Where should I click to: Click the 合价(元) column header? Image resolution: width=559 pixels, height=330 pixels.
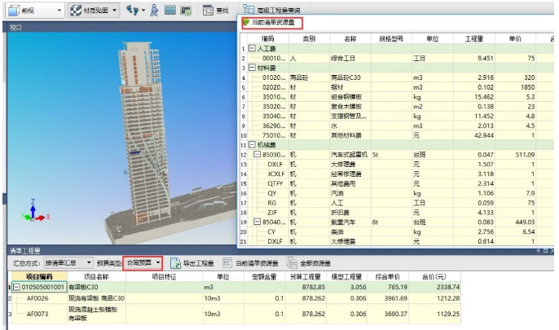coord(434,276)
